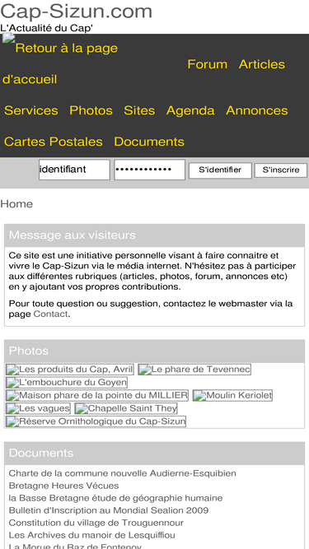Click the S'inscrire button
The width and height of the screenshot is (309, 549).
point(281,170)
